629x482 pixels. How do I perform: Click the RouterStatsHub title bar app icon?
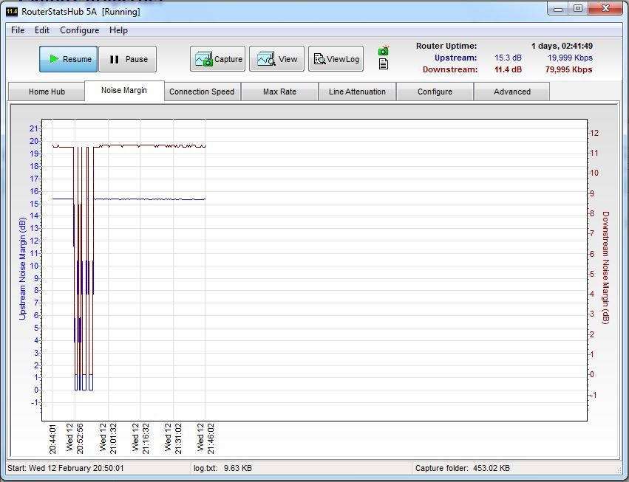click(x=12, y=12)
